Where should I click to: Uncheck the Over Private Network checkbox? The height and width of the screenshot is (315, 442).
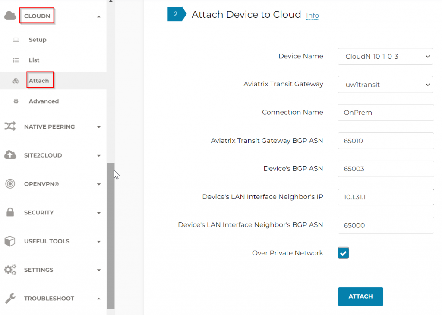coord(343,253)
